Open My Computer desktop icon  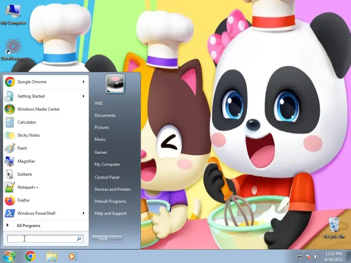point(13,14)
